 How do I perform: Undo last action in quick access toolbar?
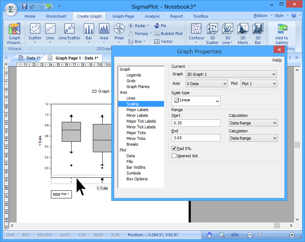[33, 6]
